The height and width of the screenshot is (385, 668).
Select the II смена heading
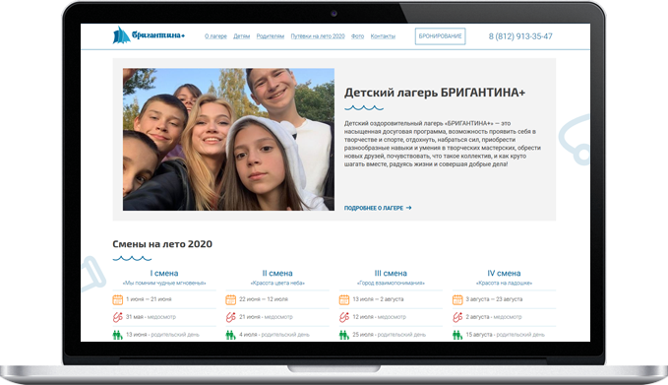(277, 273)
